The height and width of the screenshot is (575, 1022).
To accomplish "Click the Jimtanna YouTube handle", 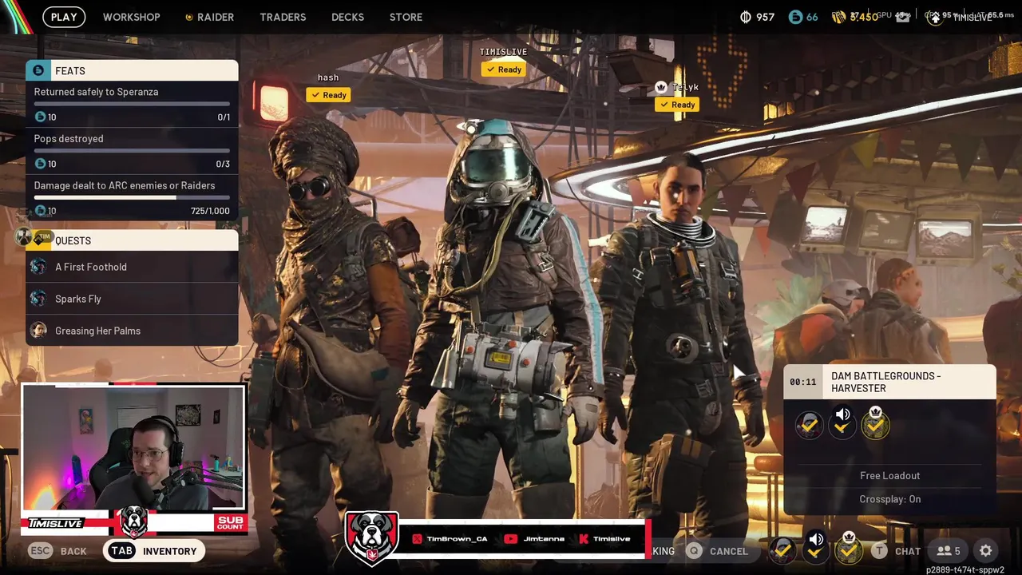I will pos(534,539).
